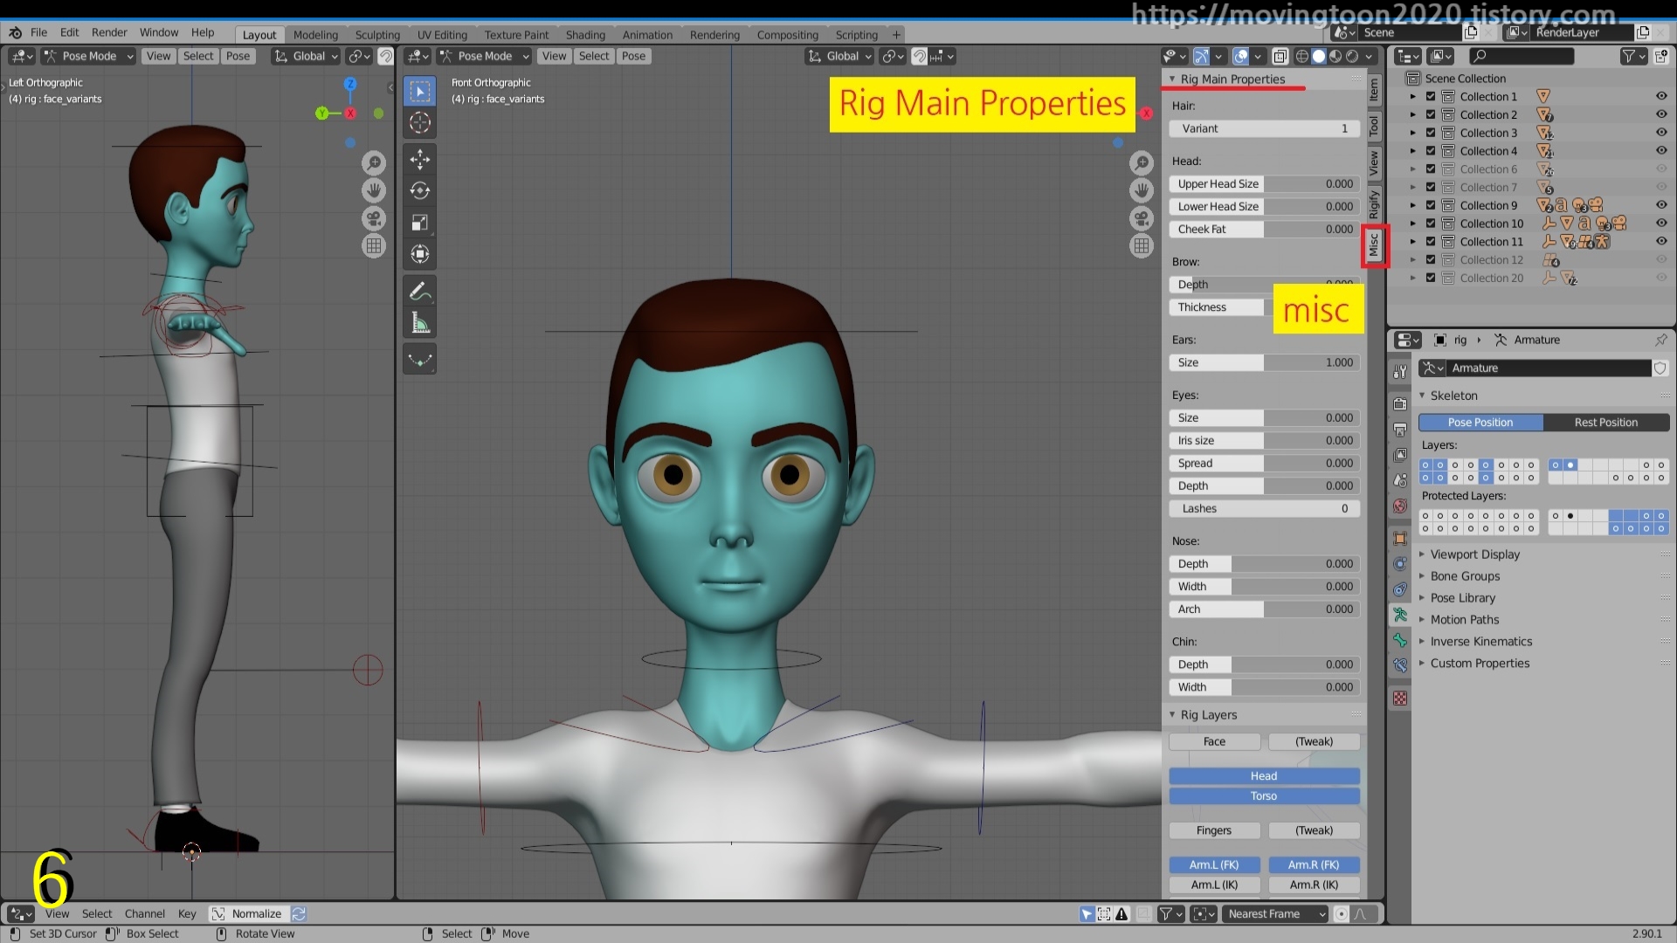
Task: Open Object Data armature properties tab
Action: tap(1400, 615)
